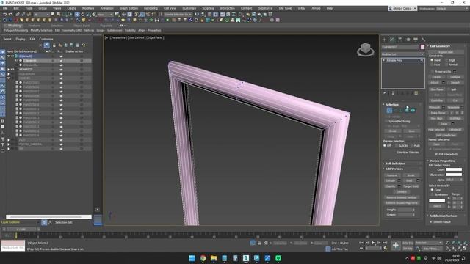Screen dimensions: 470x264
Task: Select the Element sub-object level icon
Action: tap(413, 111)
